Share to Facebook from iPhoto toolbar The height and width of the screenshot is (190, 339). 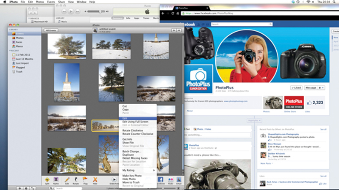[161, 181]
